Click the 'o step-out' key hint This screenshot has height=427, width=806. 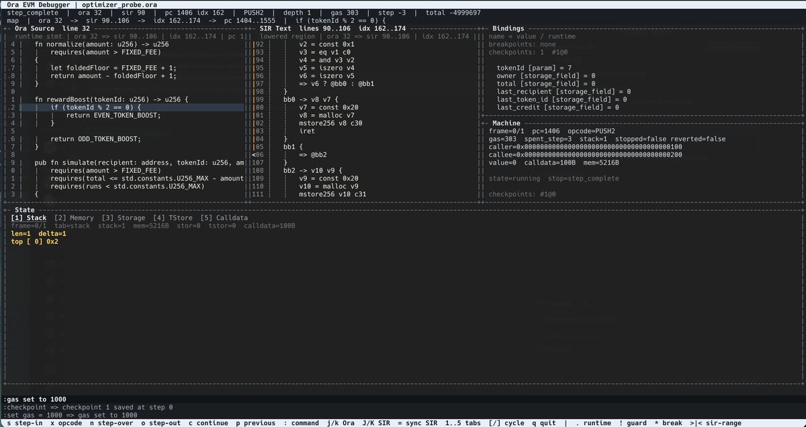(x=161, y=423)
